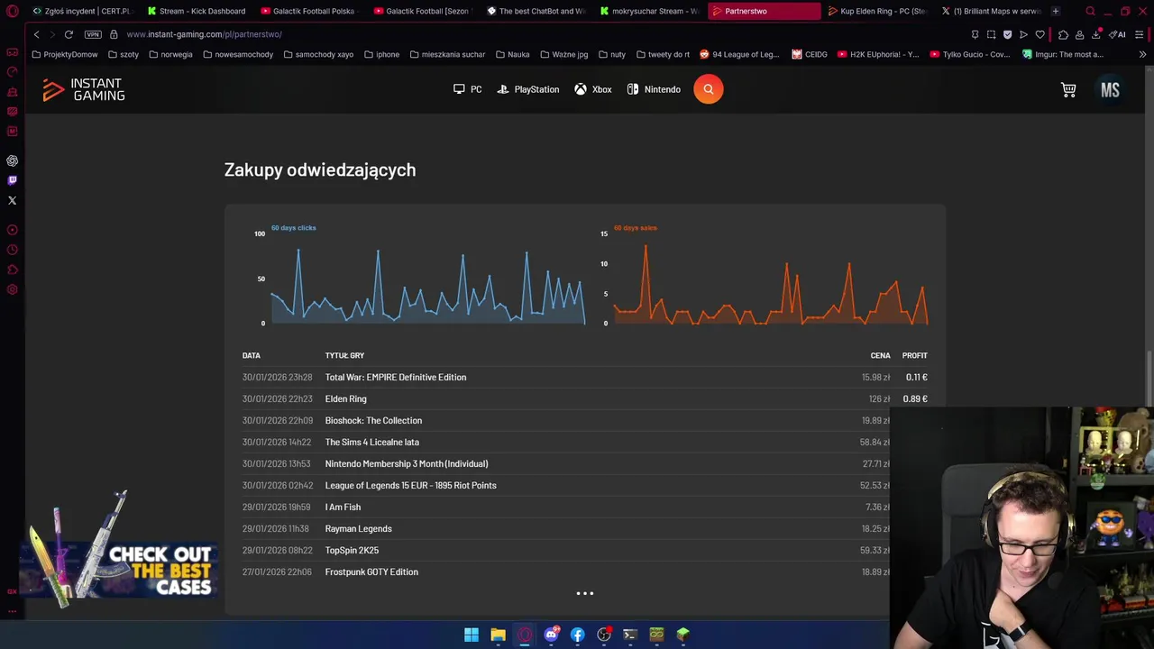Open sidebar extensions cube icon
This screenshot has width=1154, height=649.
tap(13, 270)
